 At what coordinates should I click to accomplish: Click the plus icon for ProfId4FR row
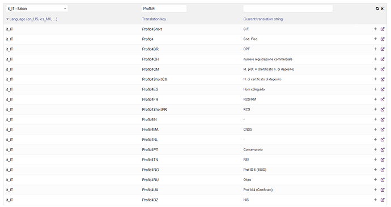(x=375, y=100)
